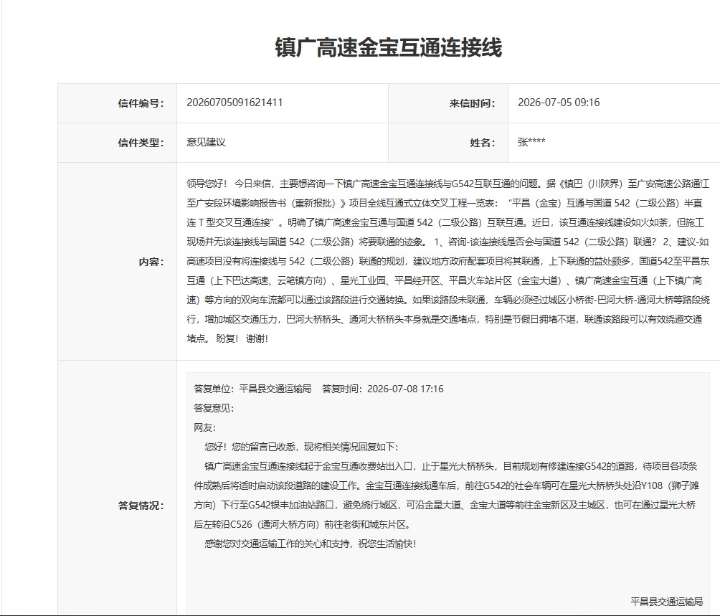The width and height of the screenshot is (720, 616).
Task: Click the content closing line 盼复！谢谢！
Action: click(242, 338)
